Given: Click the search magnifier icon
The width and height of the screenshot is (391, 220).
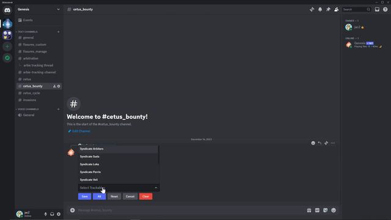Looking at the screenshot, I should 368,9.
